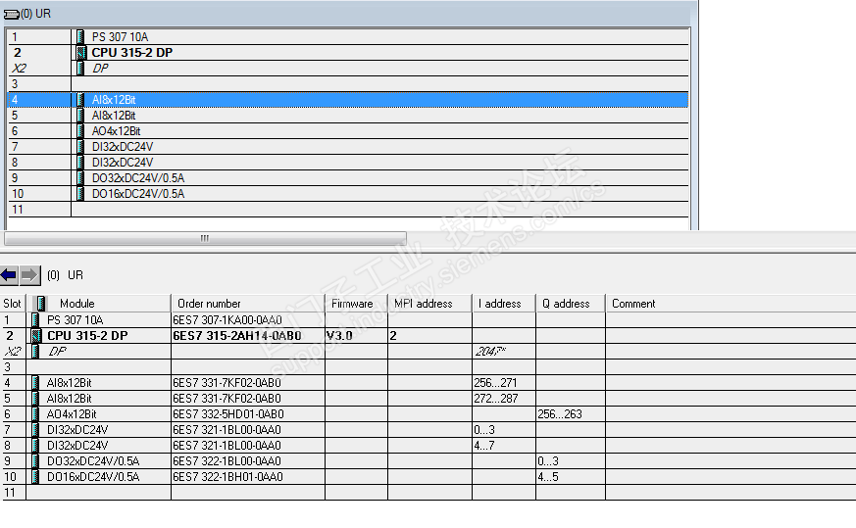Image resolution: width=856 pixels, height=528 pixels.
Task: Click firmware value V3.0
Action: pyautogui.click(x=339, y=335)
